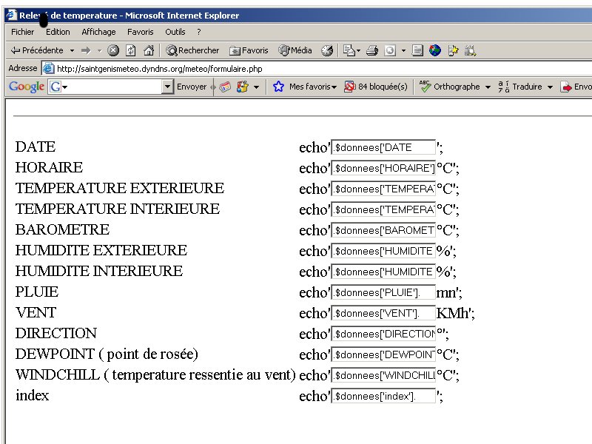
Task: Click the Refresh page icon
Action: [x=131, y=50]
